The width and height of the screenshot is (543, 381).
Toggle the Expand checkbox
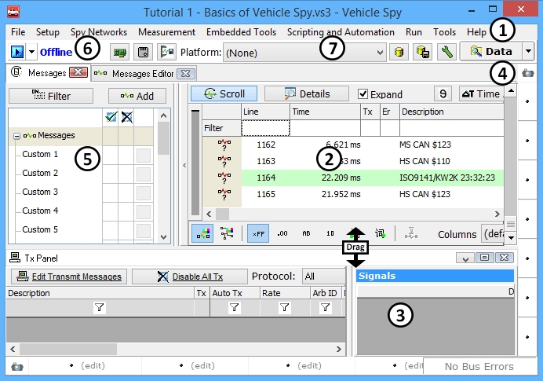pyautogui.click(x=363, y=94)
